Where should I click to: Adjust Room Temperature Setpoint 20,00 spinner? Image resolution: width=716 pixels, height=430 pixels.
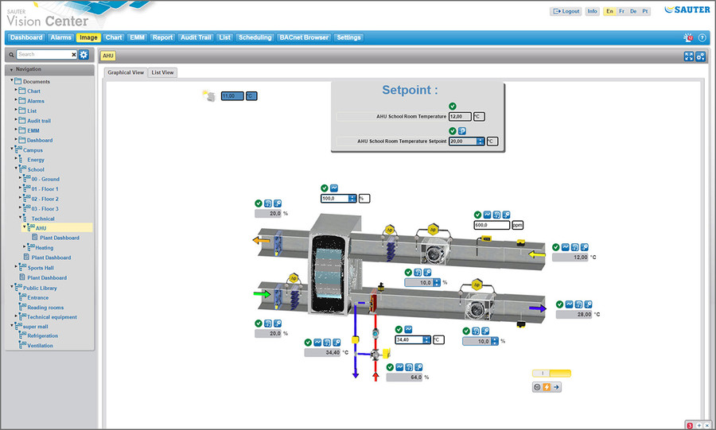point(481,141)
